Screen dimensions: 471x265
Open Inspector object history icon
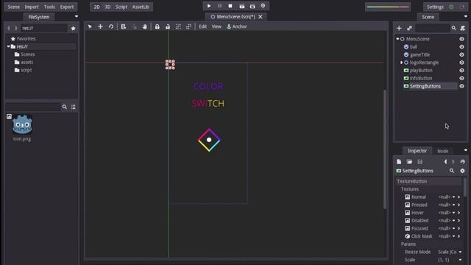(x=463, y=162)
